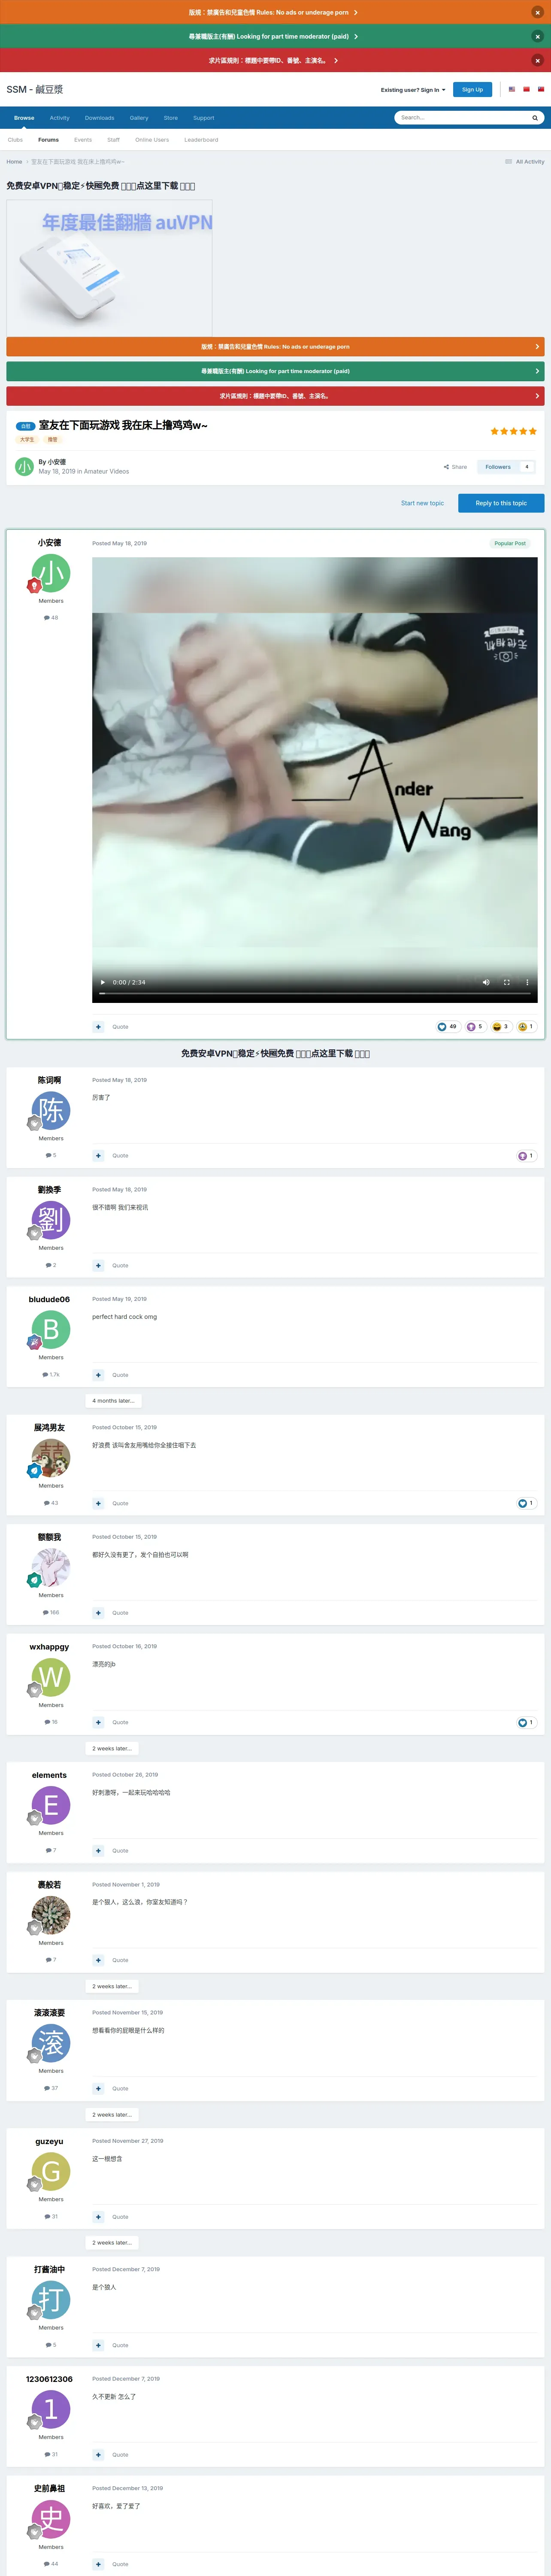
Task: Click the Start new topic link
Action: pyautogui.click(x=422, y=503)
